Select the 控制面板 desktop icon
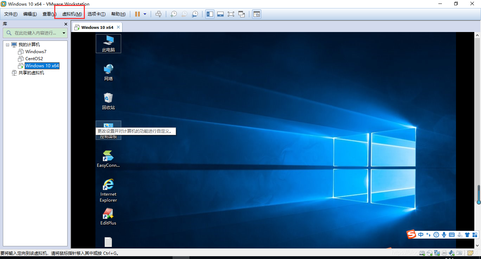Viewport: 481px width, 259px height. (108, 130)
